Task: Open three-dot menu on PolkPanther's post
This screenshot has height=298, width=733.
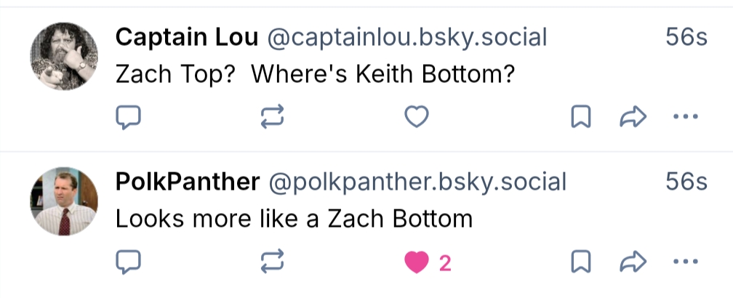Action: point(686,262)
